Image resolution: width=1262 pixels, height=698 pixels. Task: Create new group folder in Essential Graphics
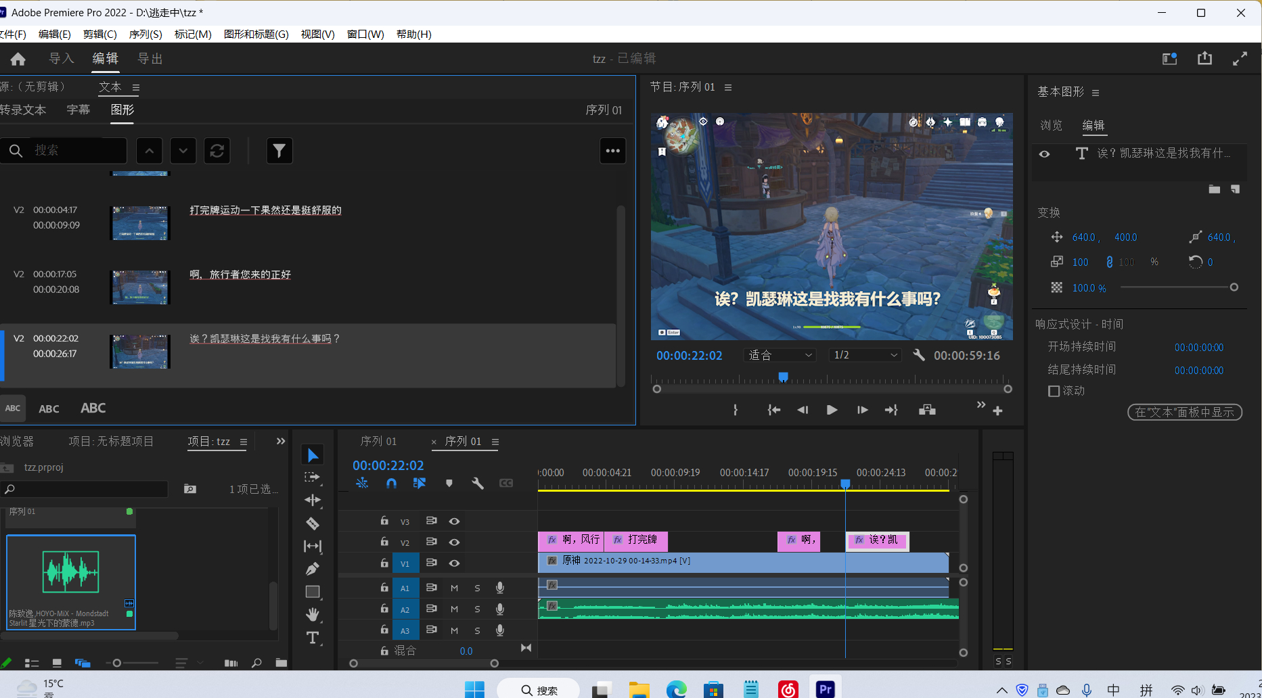click(1215, 189)
